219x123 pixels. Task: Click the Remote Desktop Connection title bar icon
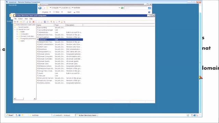point(7,2)
